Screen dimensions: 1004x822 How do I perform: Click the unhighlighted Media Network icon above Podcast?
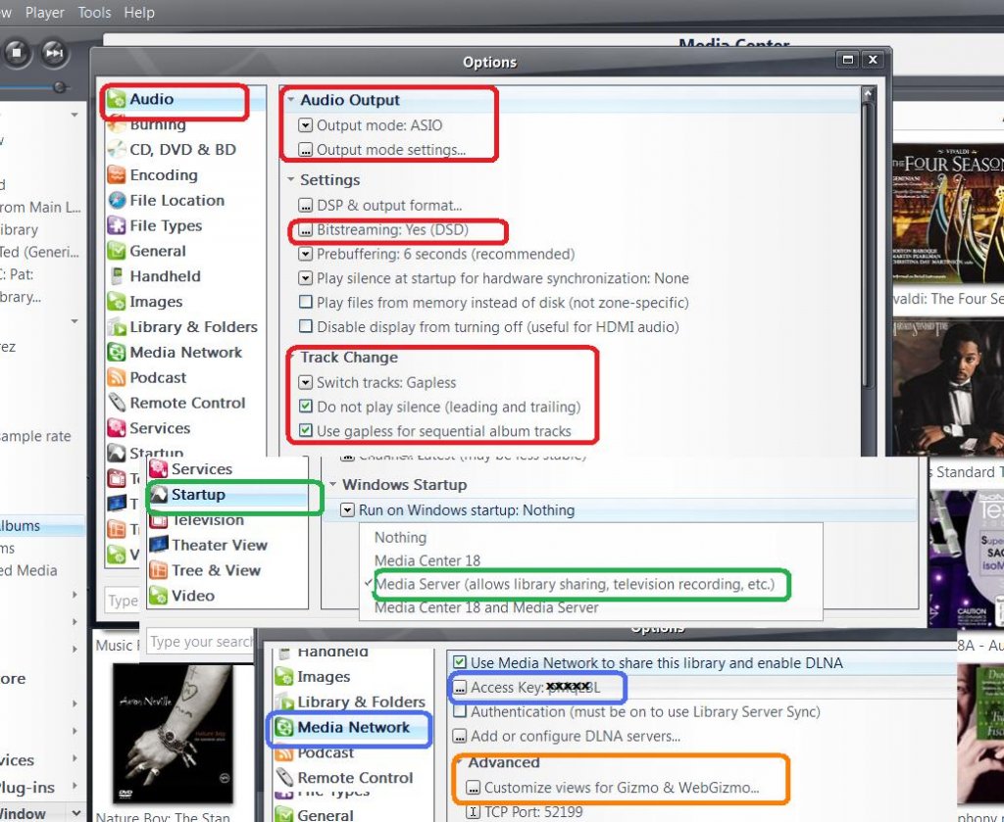(x=117, y=353)
